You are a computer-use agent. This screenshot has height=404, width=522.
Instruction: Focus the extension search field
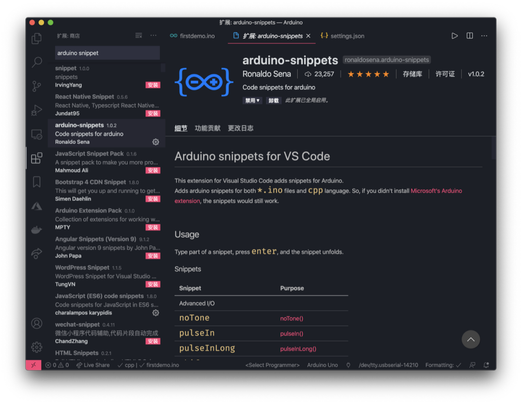tap(107, 53)
